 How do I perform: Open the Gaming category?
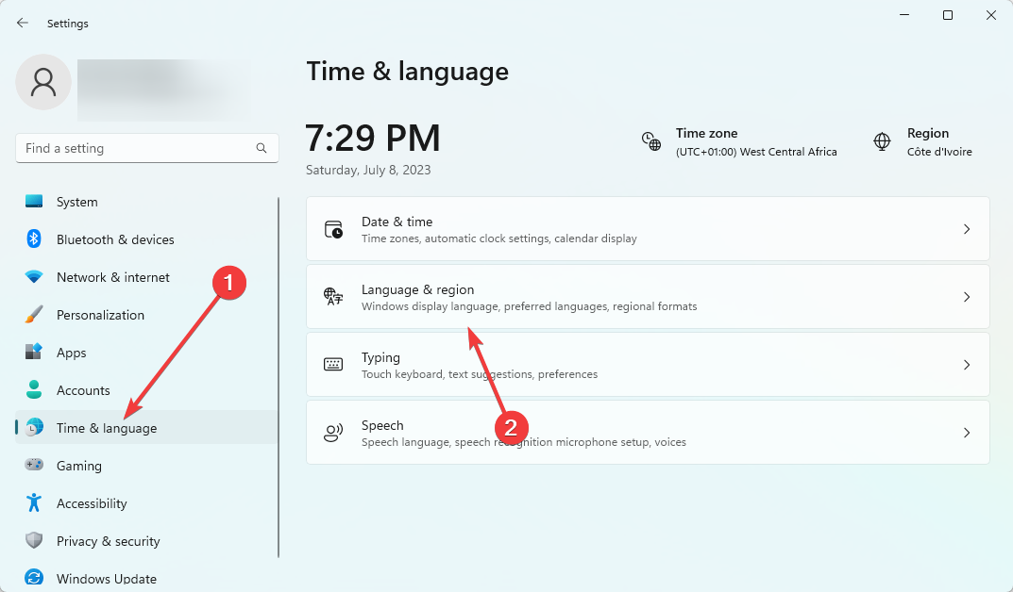[146, 466]
